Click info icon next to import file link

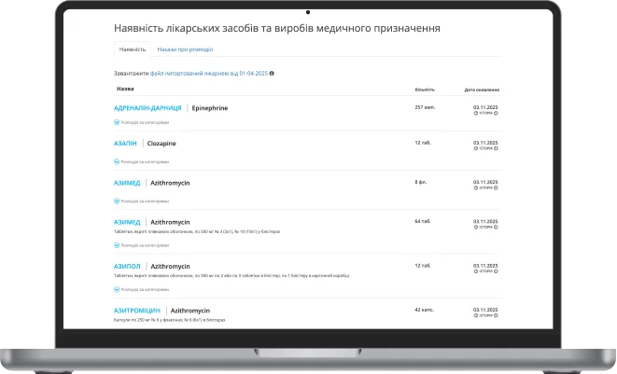coord(272,73)
